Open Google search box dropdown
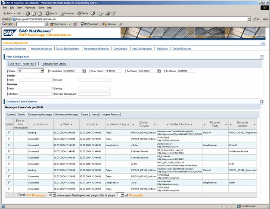Viewport: 270px width, 209px height. tap(46, 24)
